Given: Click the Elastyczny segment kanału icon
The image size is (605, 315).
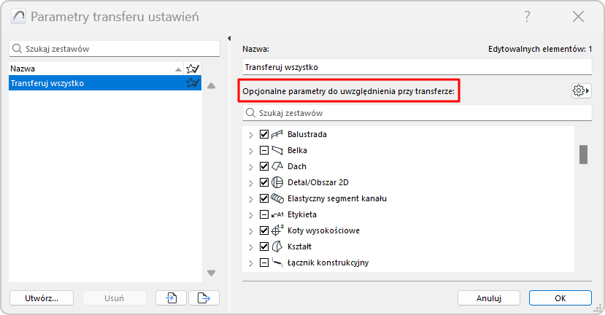Looking at the screenshot, I should [x=277, y=198].
